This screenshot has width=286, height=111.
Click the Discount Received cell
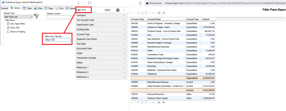tap(166, 94)
